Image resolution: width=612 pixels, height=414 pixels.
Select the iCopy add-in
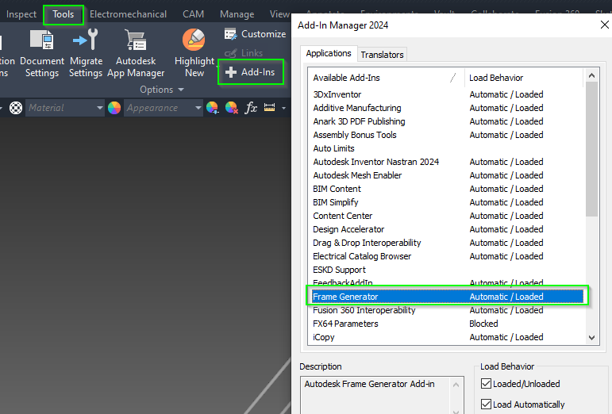447,337
